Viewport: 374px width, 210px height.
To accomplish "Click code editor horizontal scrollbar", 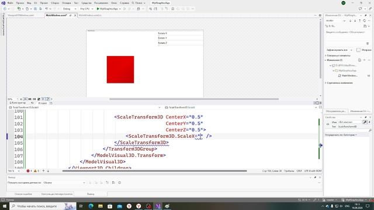I will click(154, 171).
